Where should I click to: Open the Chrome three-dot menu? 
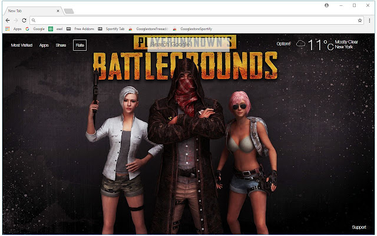[369, 21]
